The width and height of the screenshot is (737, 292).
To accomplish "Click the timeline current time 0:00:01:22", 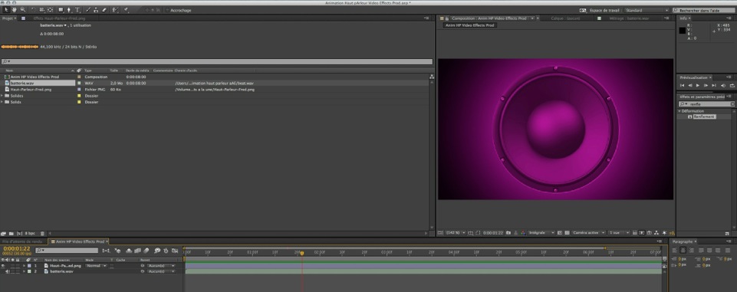I will click(16, 249).
